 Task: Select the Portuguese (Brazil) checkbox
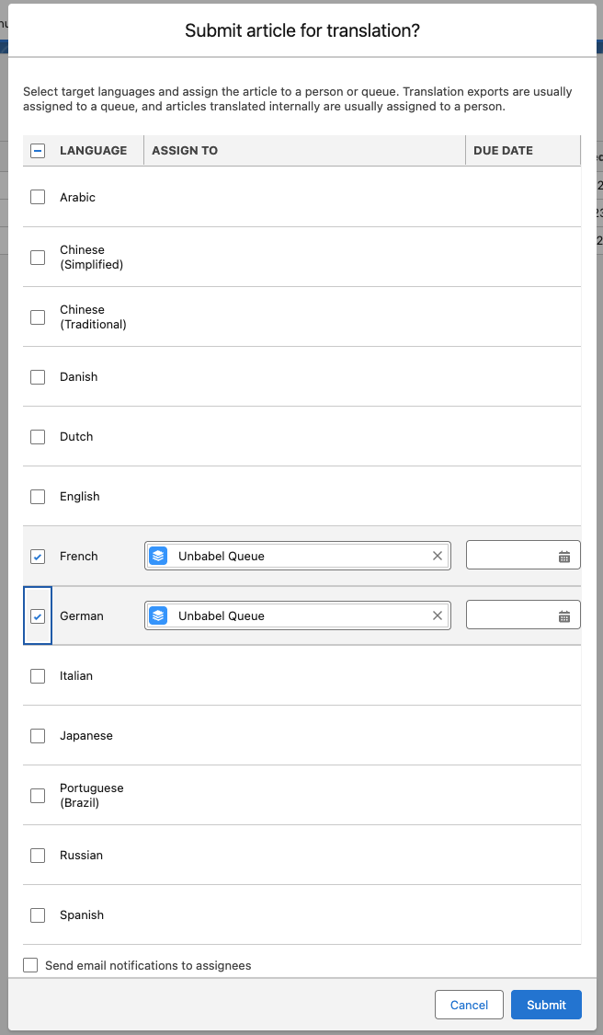(38, 796)
